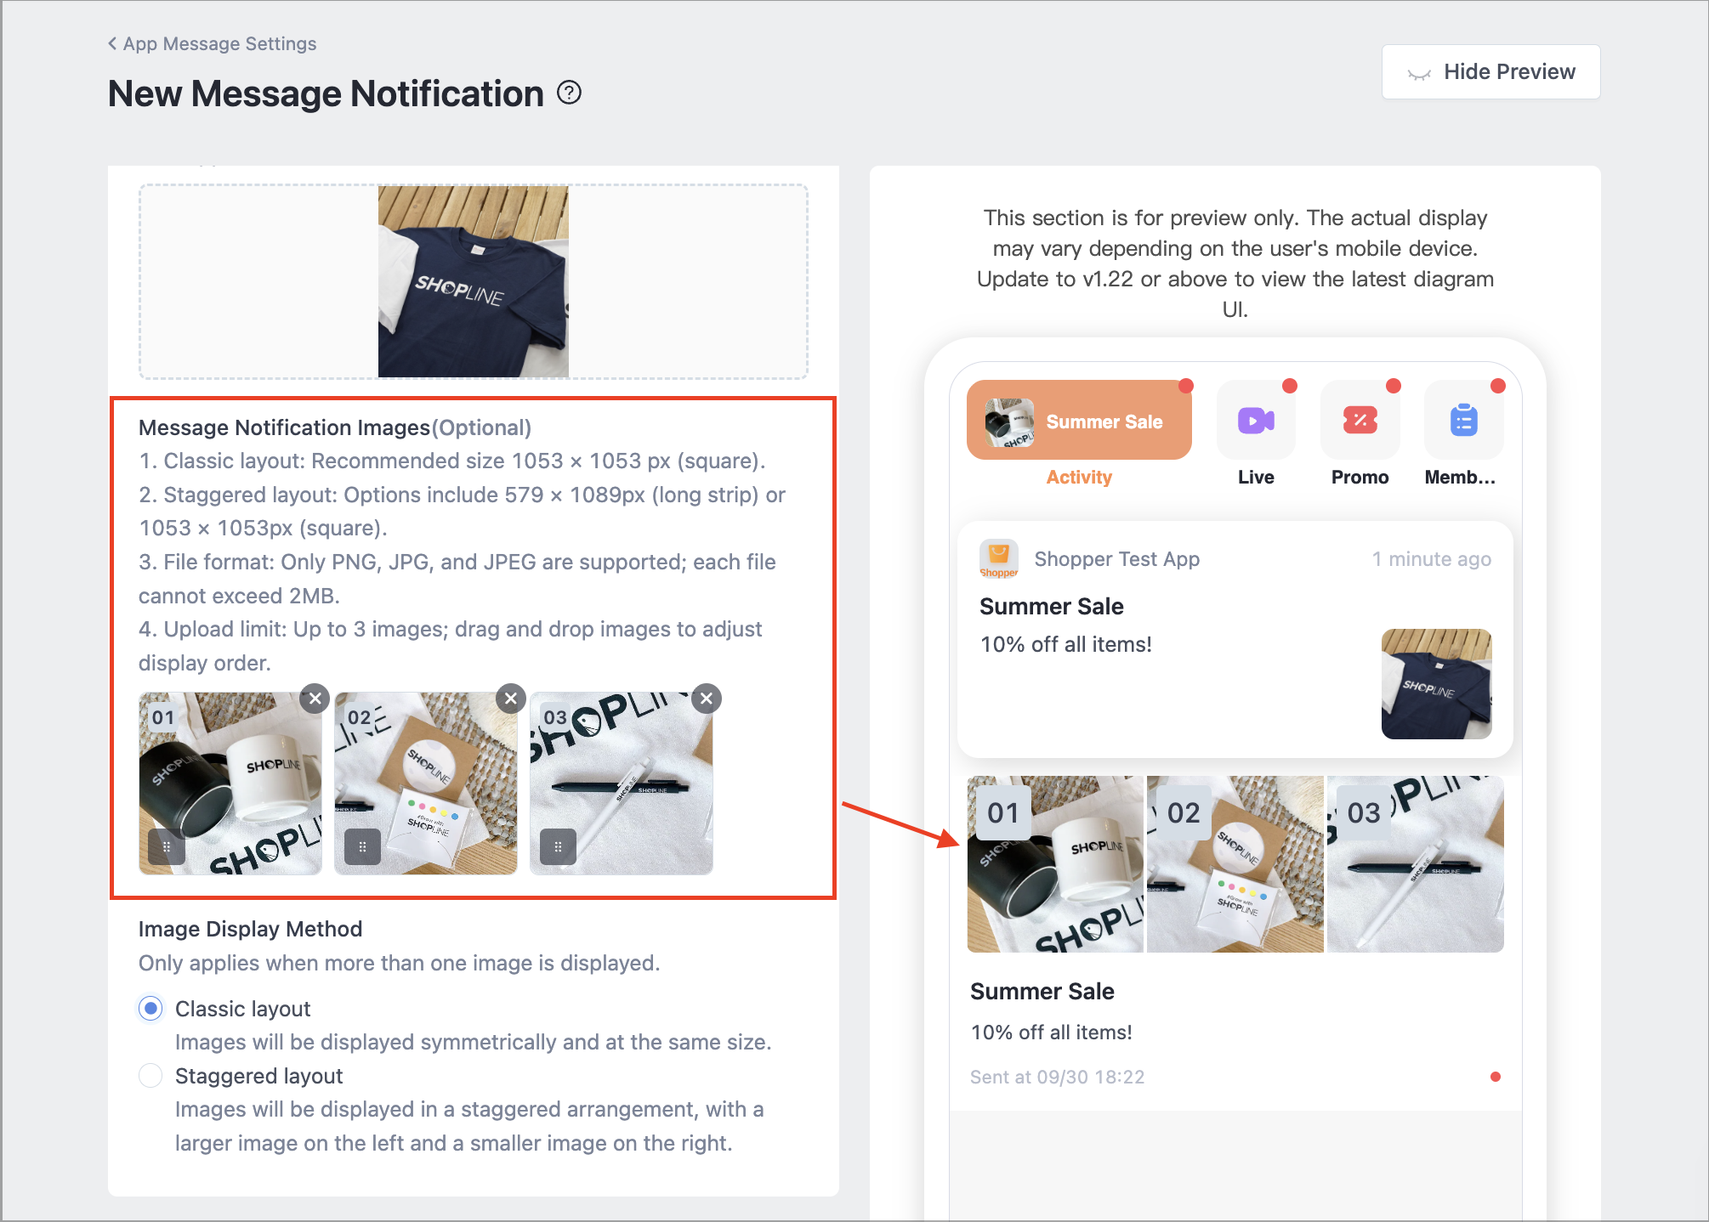Click the 'Image Display Method' heading
1709x1222 pixels.
click(x=250, y=929)
